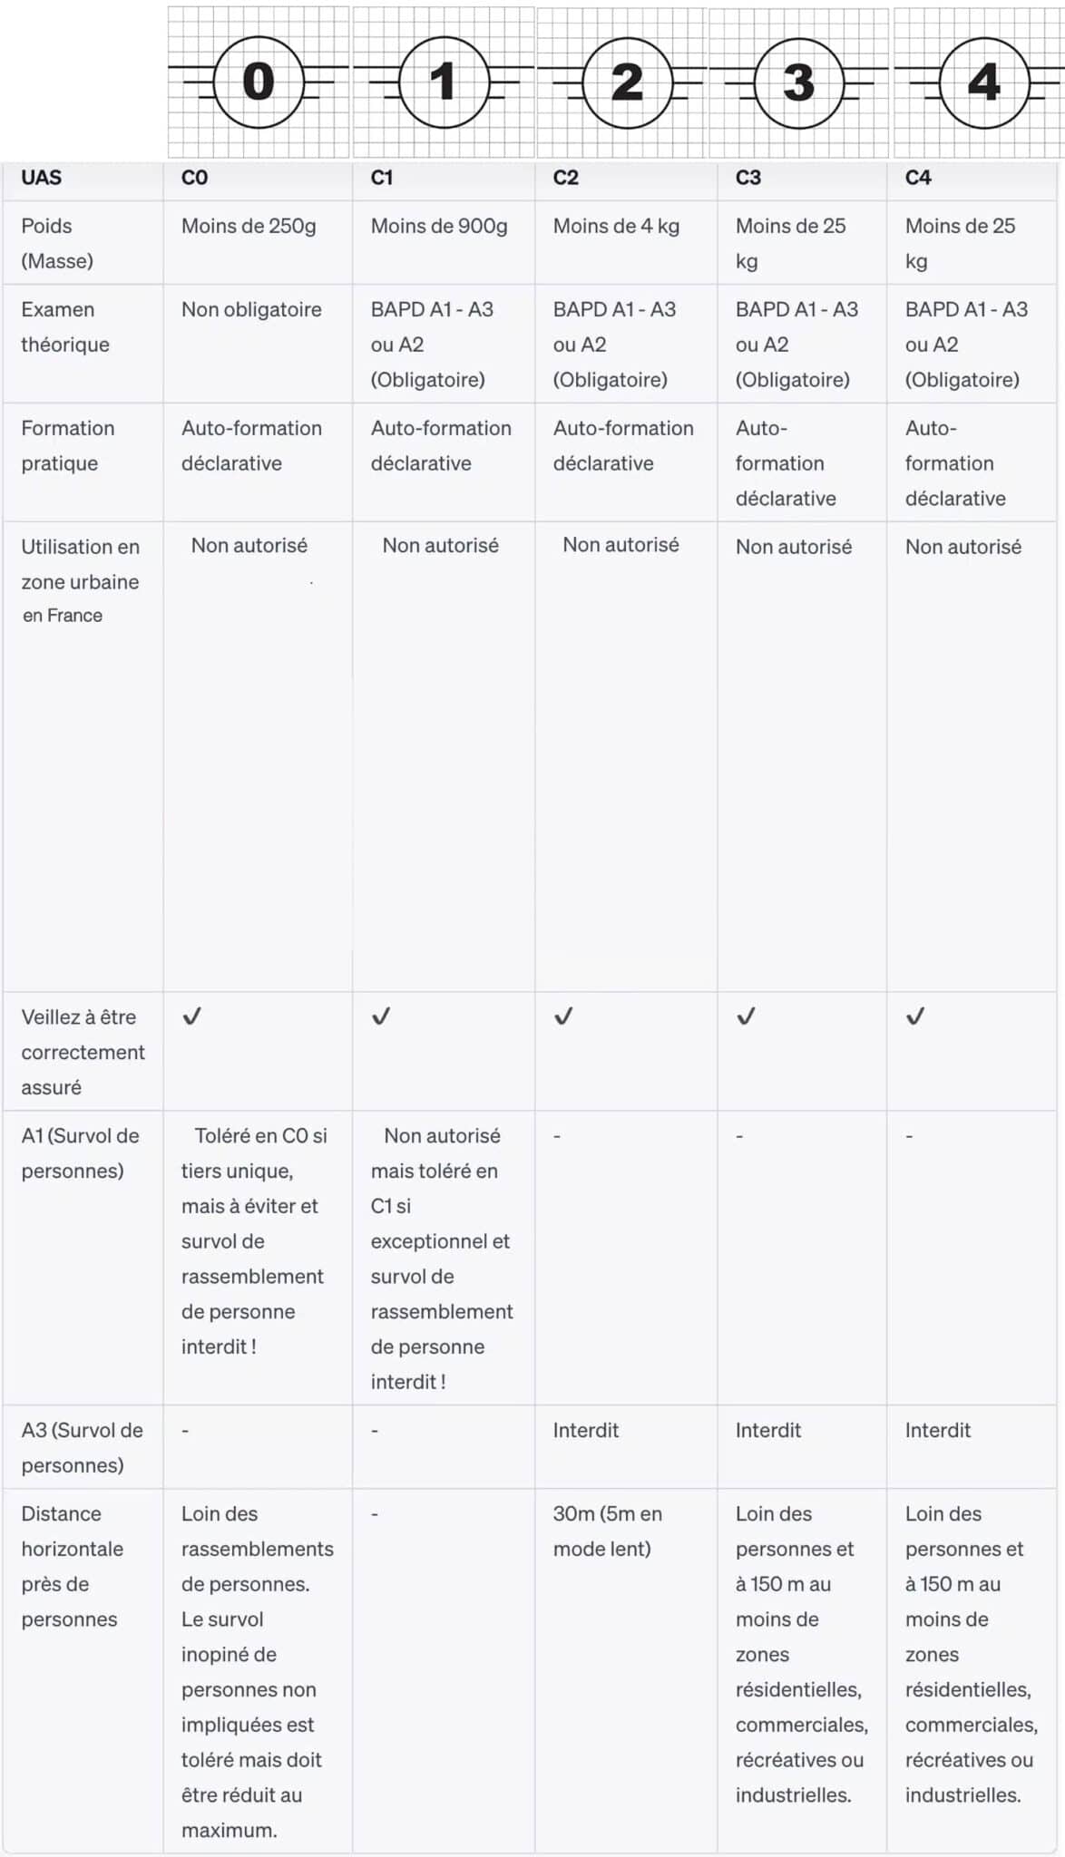The height and width of the screenshot is (1857, 1065).
Task: Click "Interdit" in the C2 column
Action: 586,1430
